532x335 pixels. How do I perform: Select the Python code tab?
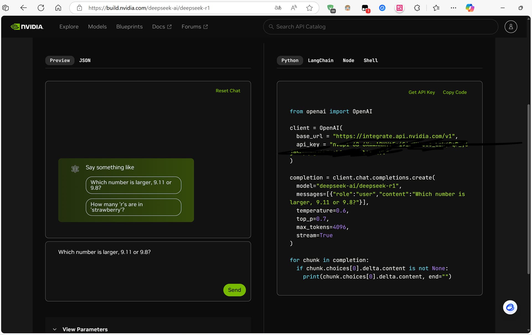[x=290, y=60]
